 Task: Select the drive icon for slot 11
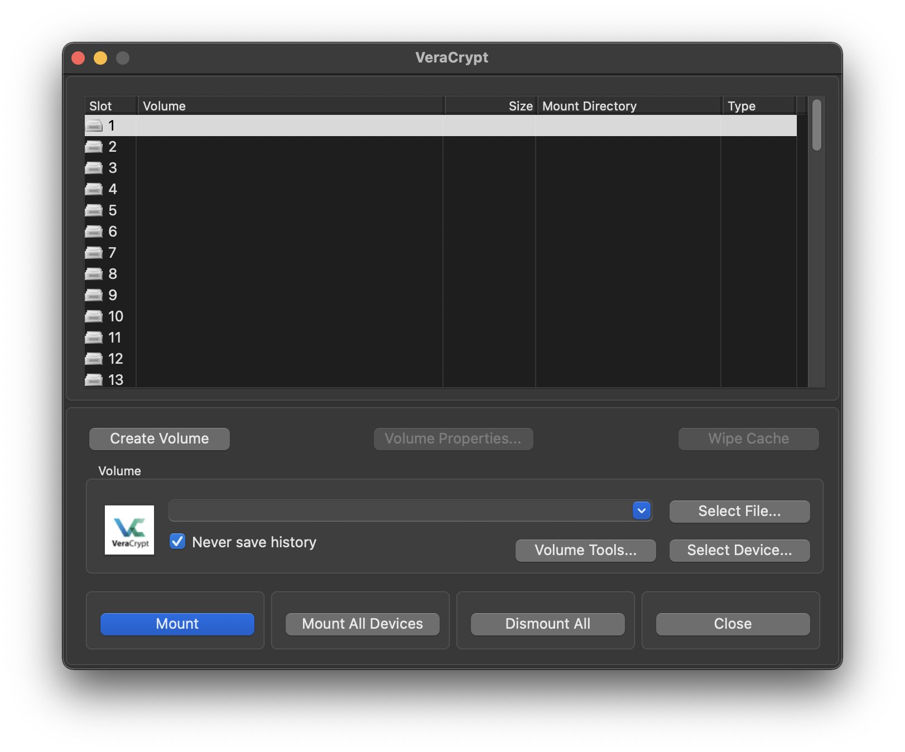pyautogui.click(x=94, y=338)
